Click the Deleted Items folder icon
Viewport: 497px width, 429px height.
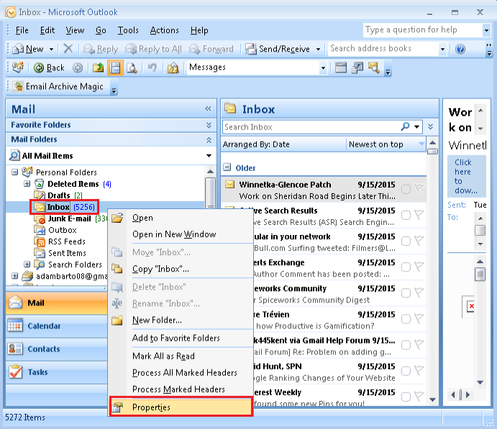point(39,184)
